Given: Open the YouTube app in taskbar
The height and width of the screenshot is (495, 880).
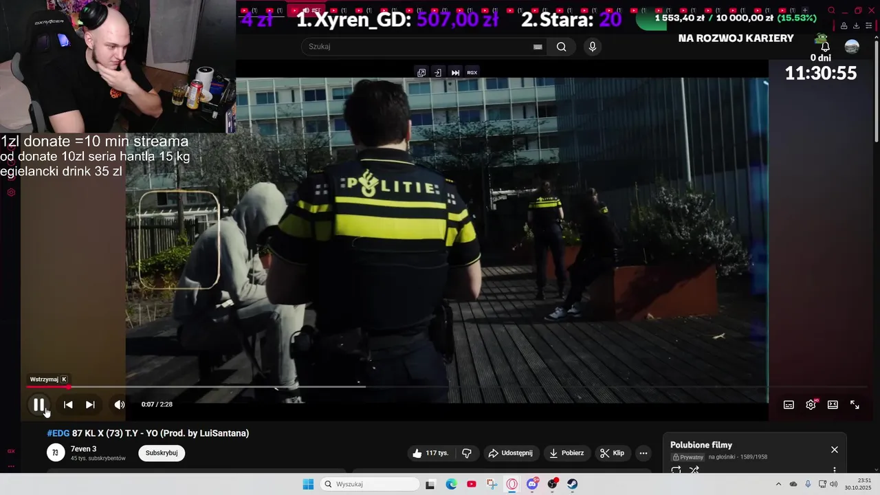Looking at the screenshot, I should [x=471, y=484].
